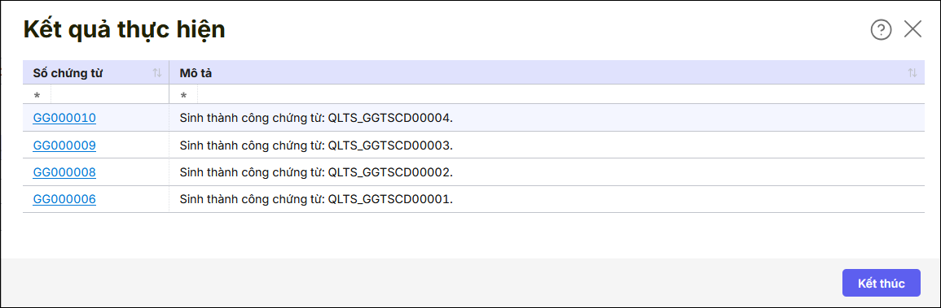Click the Số chứng từ filter input
941x308 pixels.
pyautogui.click(x=110, y=95)
